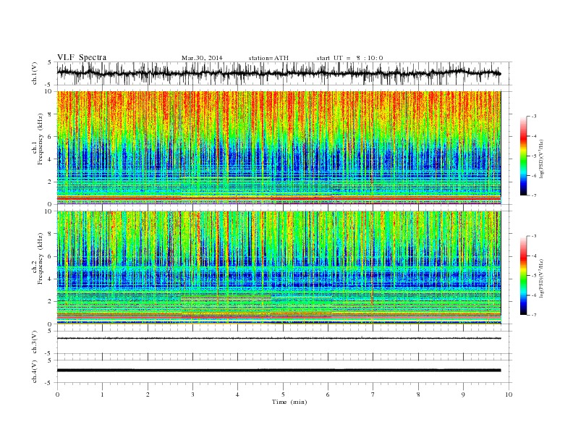
Task: Click the ch.2 spectrogram panel
Action: tap(279, 268)
